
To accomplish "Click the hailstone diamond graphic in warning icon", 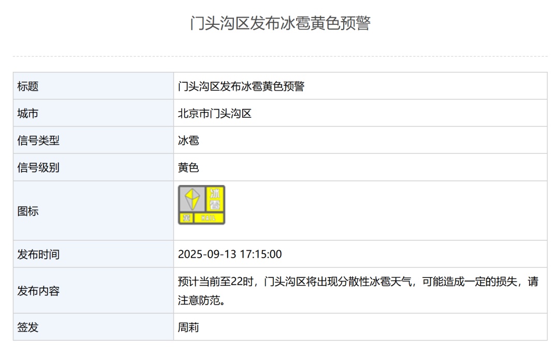I will (x=193, y=199).
